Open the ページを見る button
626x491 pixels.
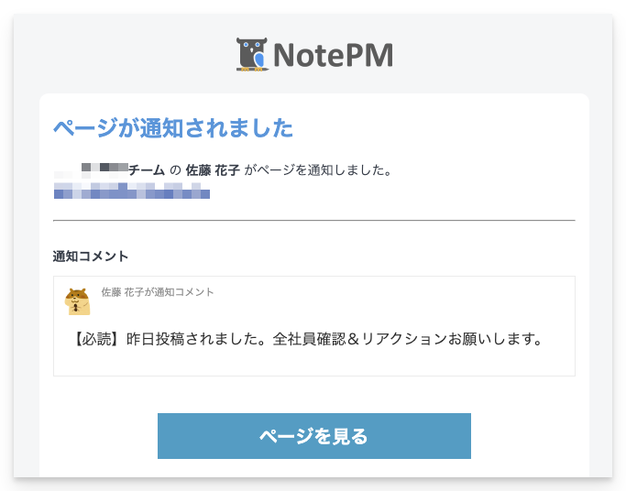pos(314,436)
